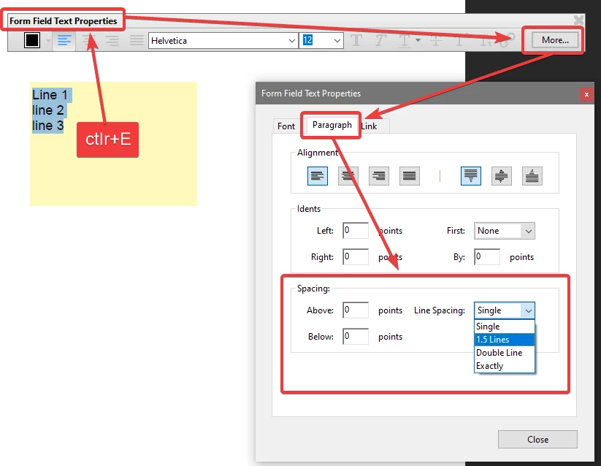Switch to the Font tab
Viewport: 601px width, 466px height.
tap(286, 126)
